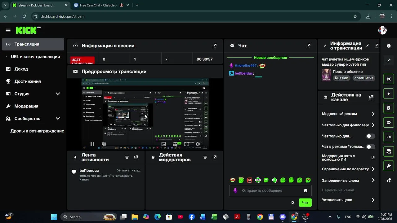Filter the Действия модераторов list
Screen dimensions: 397x223
point(205,157)
